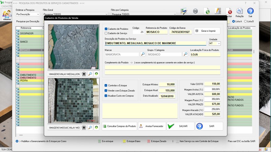
Task: Click Consultar Compras do Produto button
Action: (x=119, y=126)
